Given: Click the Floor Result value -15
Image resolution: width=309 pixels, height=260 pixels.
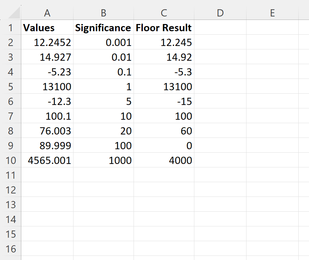Looking at the screenshot, I should coord(164,102).
